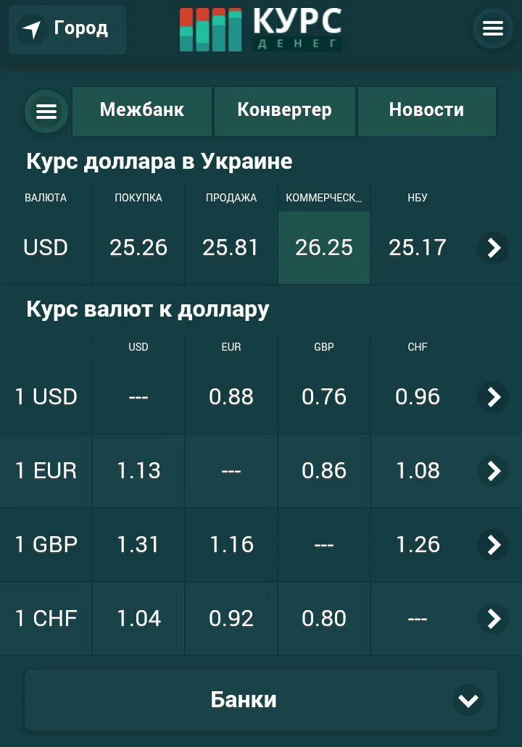The width and height of the screenshot is (522, 747).
Task: Click the arrow in the 1 CHF row
Action: pyautogui.click(x=493, y=618)
